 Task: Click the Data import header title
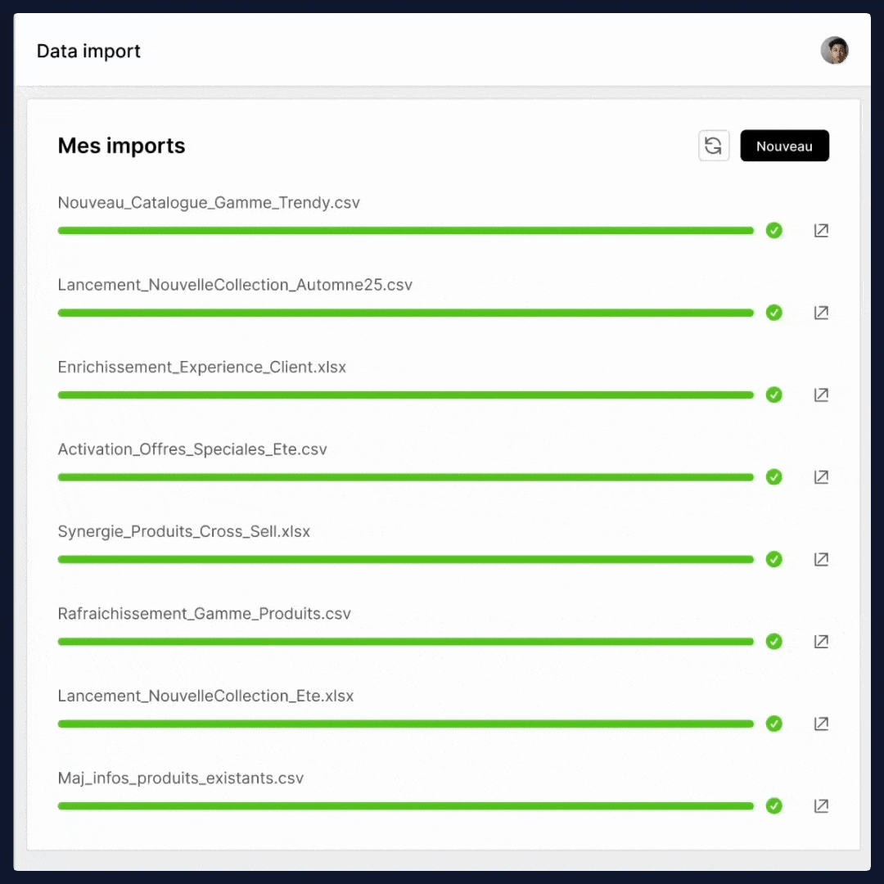(88, 51)
